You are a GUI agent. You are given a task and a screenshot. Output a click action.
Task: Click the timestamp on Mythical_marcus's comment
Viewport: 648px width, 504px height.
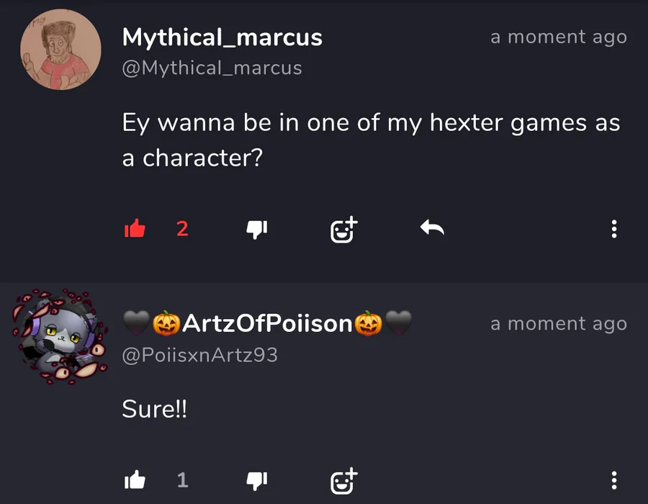558,37
